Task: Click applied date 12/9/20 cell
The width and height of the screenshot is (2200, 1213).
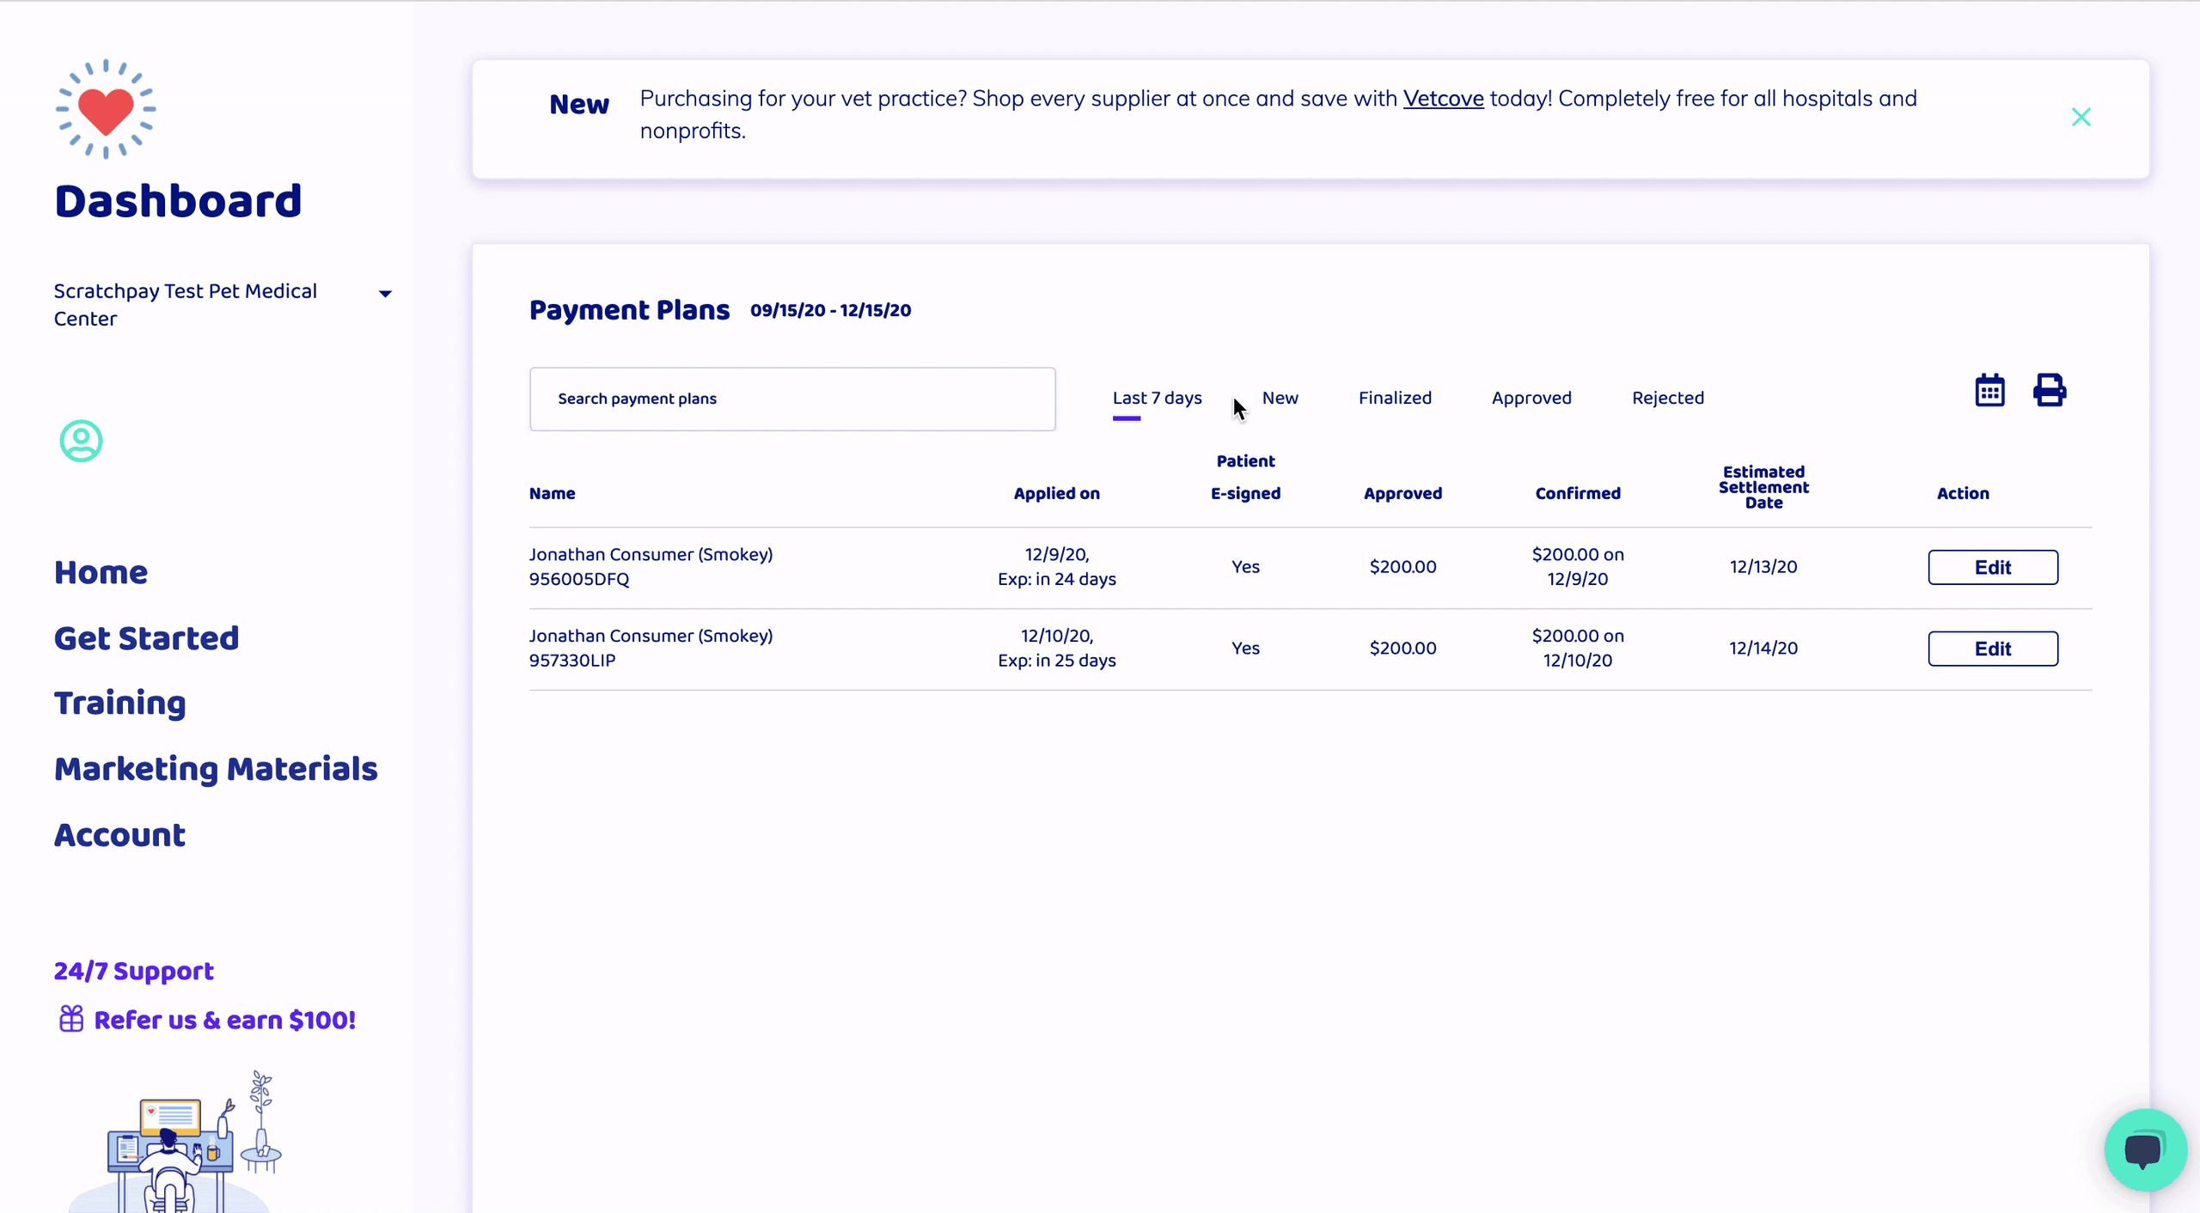Action: point(1056,566)
